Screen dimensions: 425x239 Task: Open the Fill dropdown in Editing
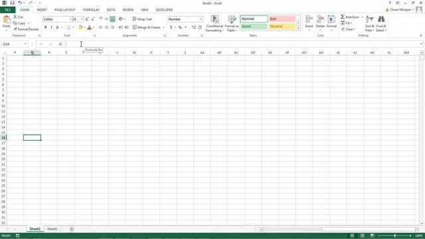point(347,23)
